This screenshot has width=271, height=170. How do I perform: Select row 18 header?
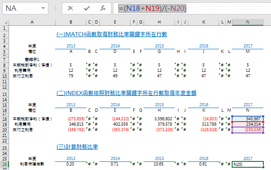[x=5, y=119]
